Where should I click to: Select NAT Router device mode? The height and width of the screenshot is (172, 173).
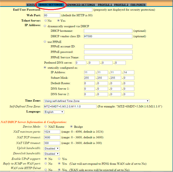[x=46, y=126]
